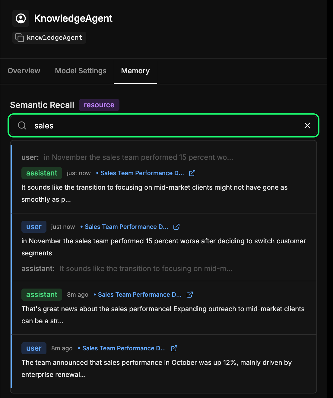Expand the 'That's great news' assistant message
Image resolution: width=333 pixels, height=398 pixels.
pos(163,315)
